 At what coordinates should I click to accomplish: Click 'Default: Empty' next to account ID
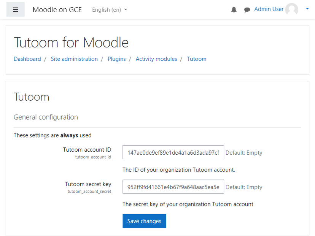(x=244, y=153)
